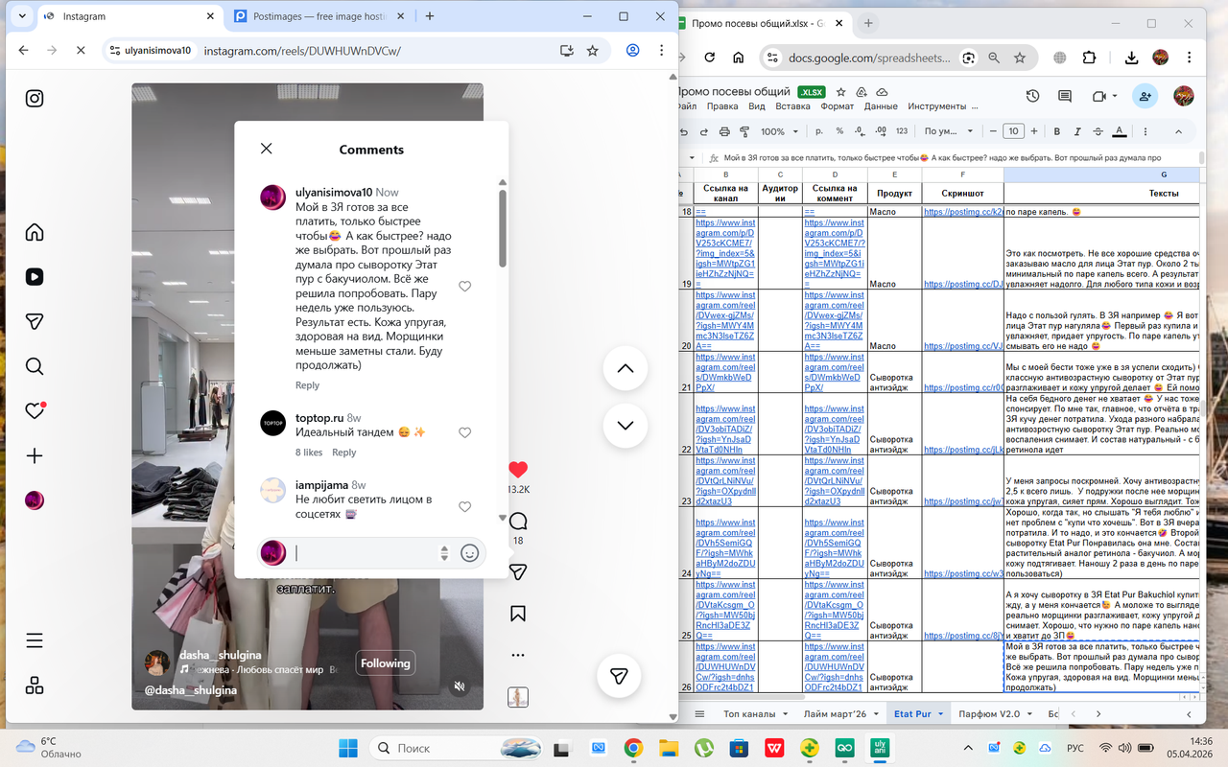The height and width of the screenshot is (767, 1228).
Task: Like the toptop.ru comment
Action: (465, 432)
